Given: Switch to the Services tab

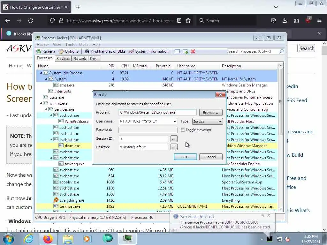Looking at the screenshot, I should (63, 59).
